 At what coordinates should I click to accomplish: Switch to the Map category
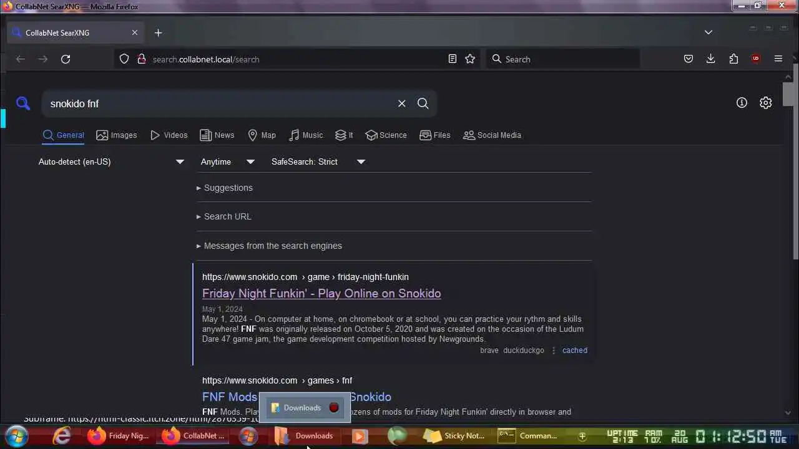coord(262,135)
